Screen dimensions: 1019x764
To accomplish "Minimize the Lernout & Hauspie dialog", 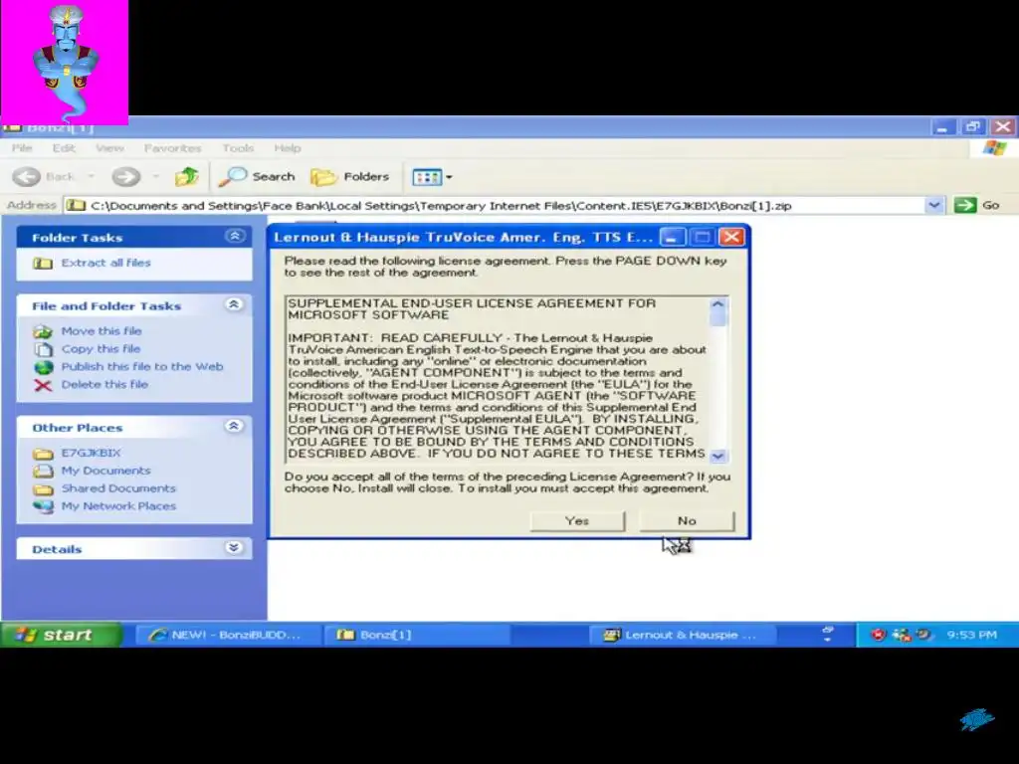I will point(673,237).
